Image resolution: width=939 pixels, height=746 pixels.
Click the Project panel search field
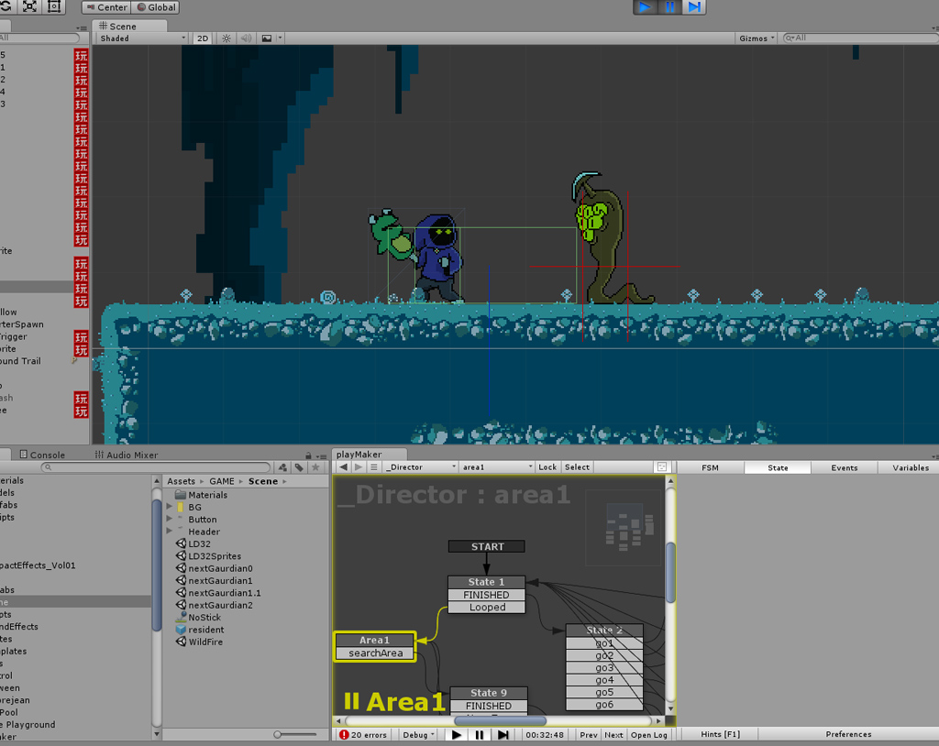156,467
